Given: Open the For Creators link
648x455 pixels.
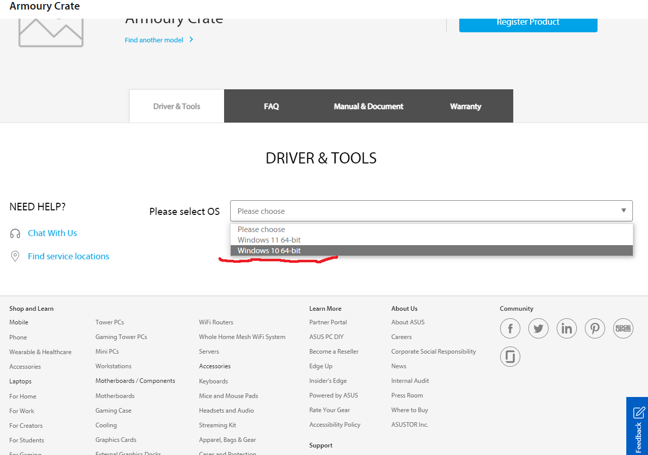Looking at the screenshot, I should click(26, 426).
